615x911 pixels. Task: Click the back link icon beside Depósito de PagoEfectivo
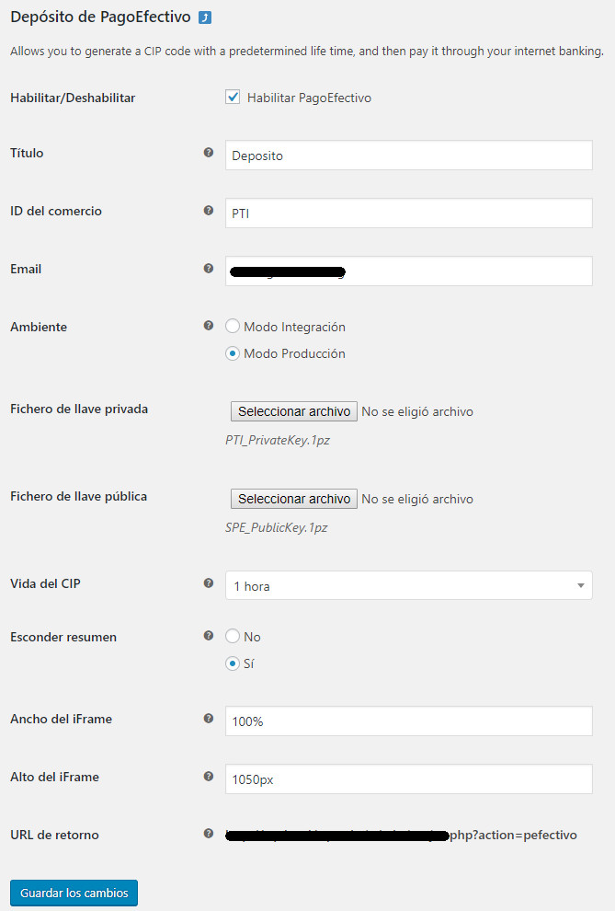pyautogui.click(x=205, y=18)
